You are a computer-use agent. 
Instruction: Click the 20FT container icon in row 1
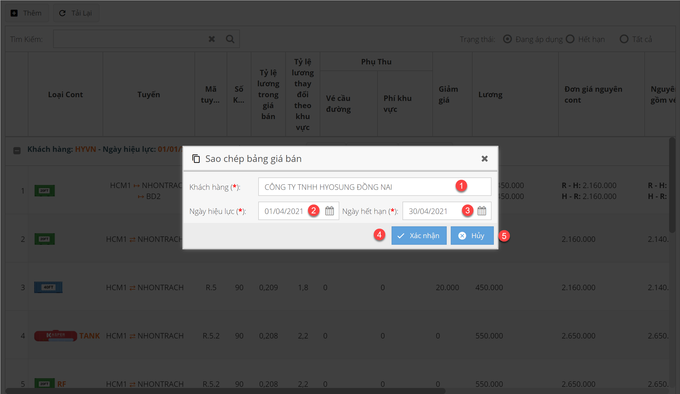[x=45, y=190]
